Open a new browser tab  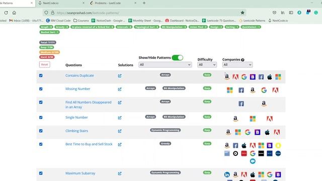tap(144, 3)
